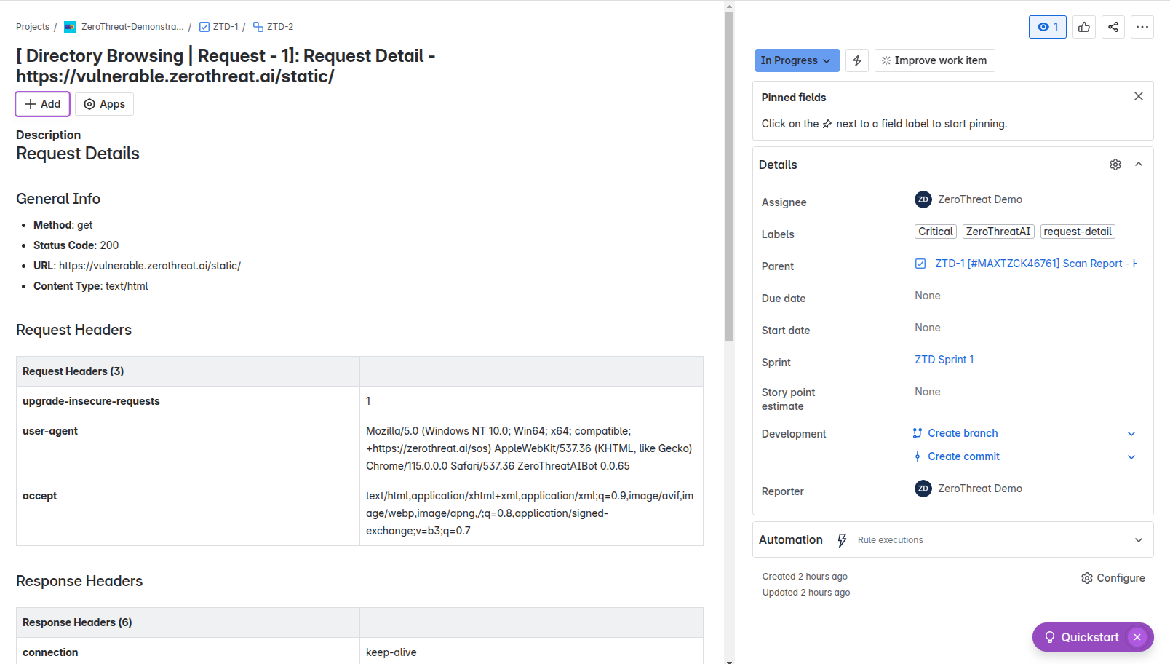The height and width of the screenshot is (664, 1170).
Task: Open the In Progress status dropdown
Action: click(x=797, y=60)
